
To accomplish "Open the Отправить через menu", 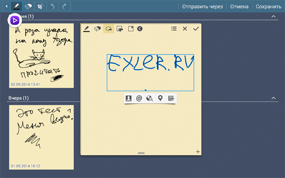I will pyautogui.click(x=202, y=7).
